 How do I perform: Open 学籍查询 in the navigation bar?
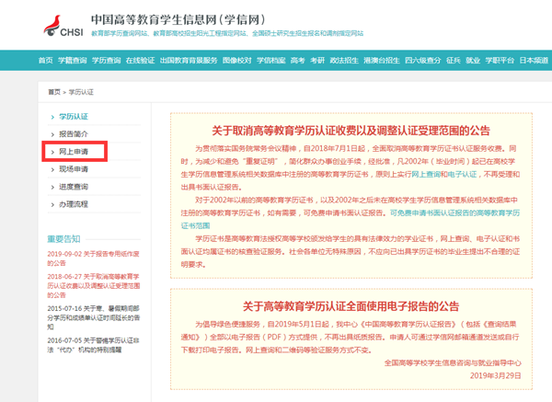coord(72,61)
